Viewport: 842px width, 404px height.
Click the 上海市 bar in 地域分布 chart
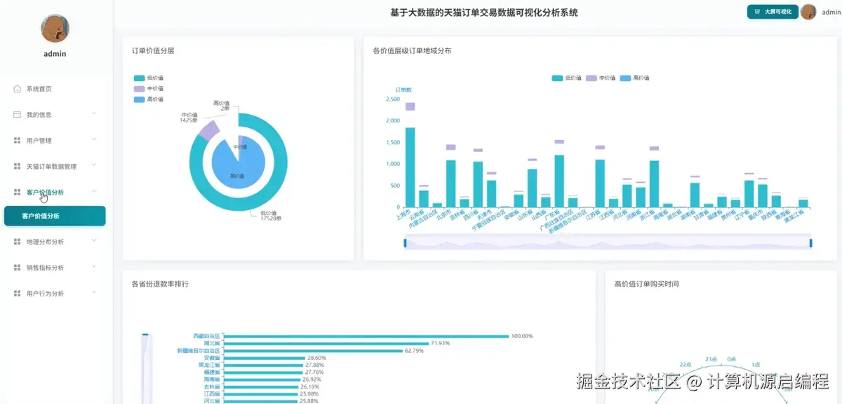point(410,167)
